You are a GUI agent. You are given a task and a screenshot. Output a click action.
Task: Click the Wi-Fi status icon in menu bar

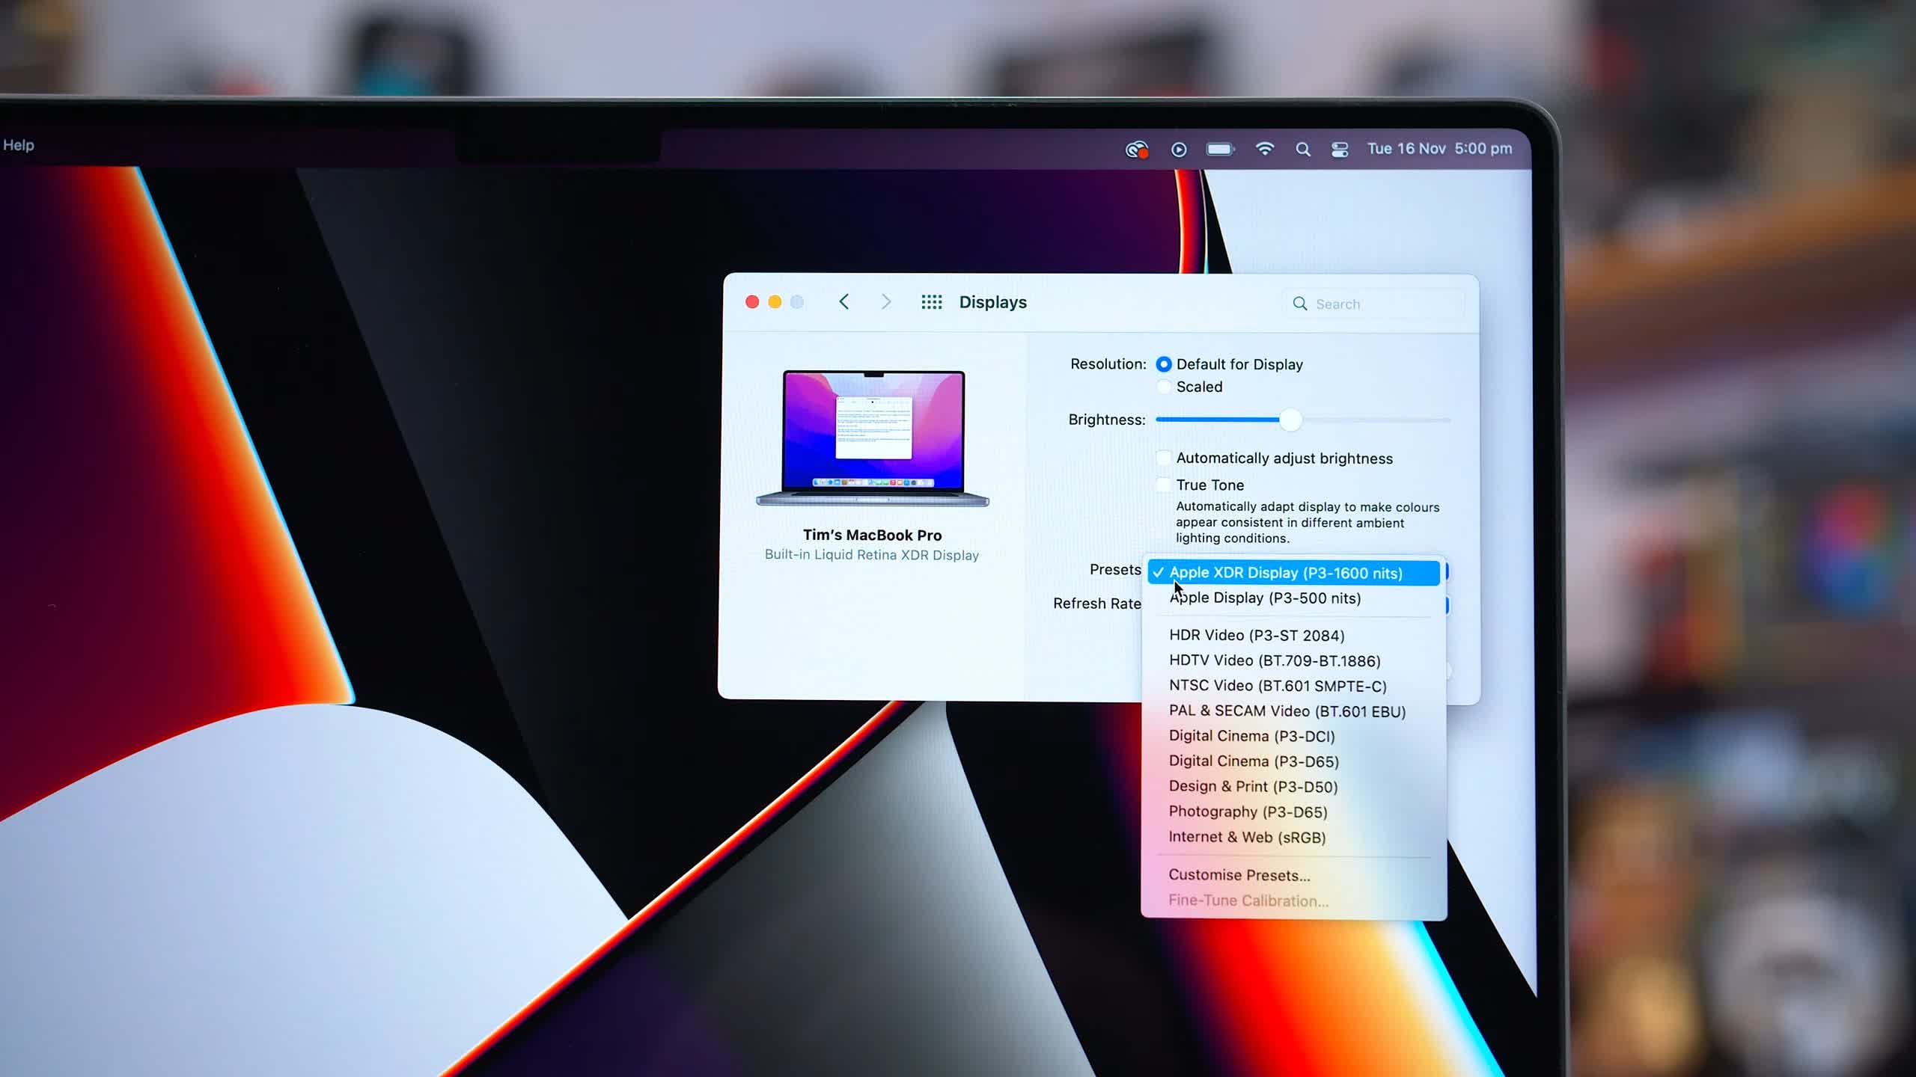[x=1263, y=149]
